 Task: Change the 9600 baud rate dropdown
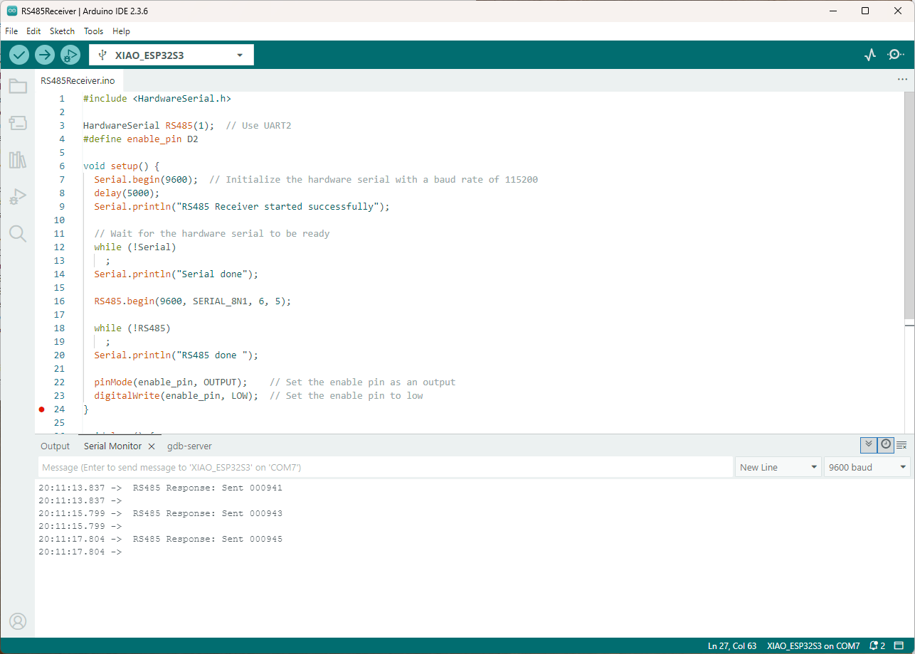coord(867,467)
